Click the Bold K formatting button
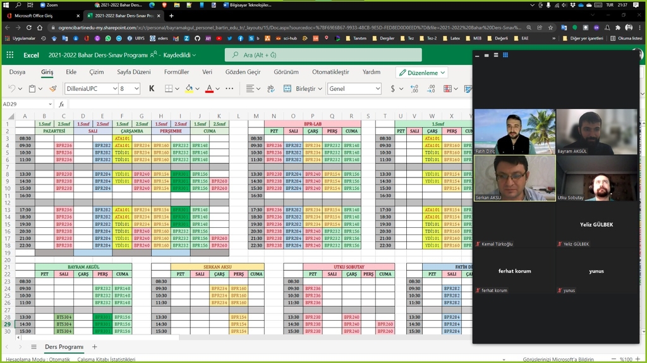This screenshot has height=363, width=647. 152,89
